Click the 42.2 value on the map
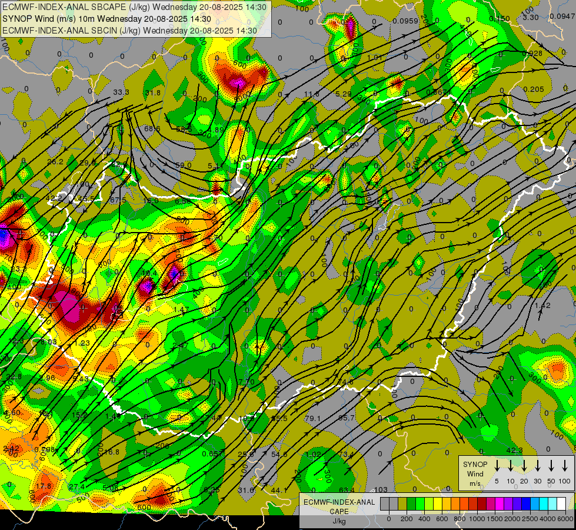Screen dimensions: 576x530 click(54, 198)
